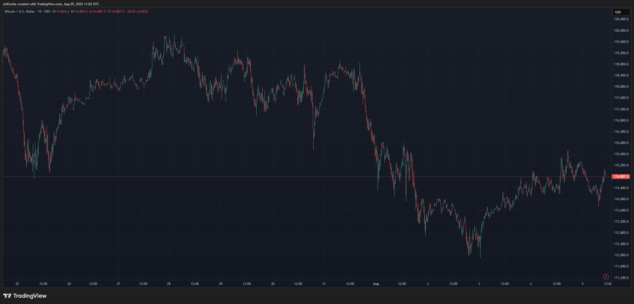The image size is (634, 304).
Task: Click the date label 31 on time axis
Action: point(324,284)
